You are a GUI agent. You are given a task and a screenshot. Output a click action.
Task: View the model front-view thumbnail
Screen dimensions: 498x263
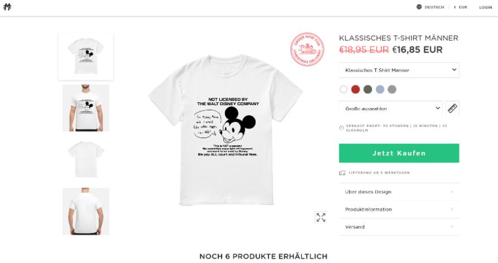pyautogui.click(x=86, y=107)
